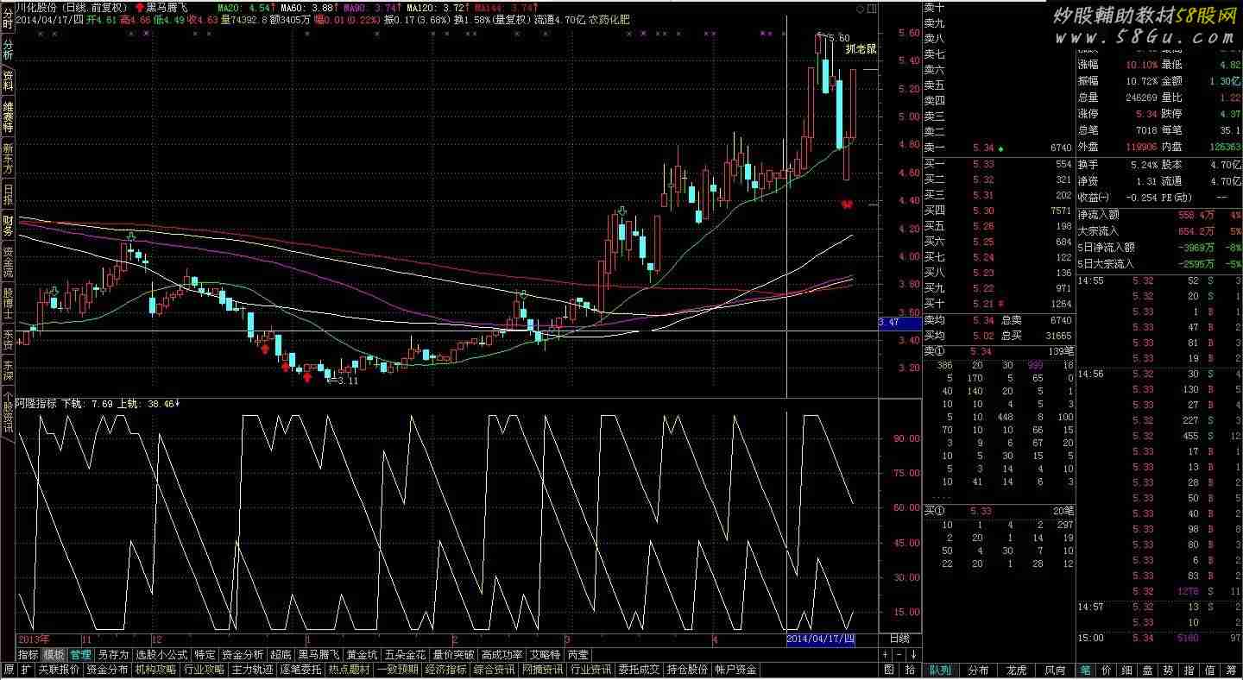The image size is (1243, 680).
Task: Open 选股小公式
Action: pyautogui.click(x=161, y=655)
